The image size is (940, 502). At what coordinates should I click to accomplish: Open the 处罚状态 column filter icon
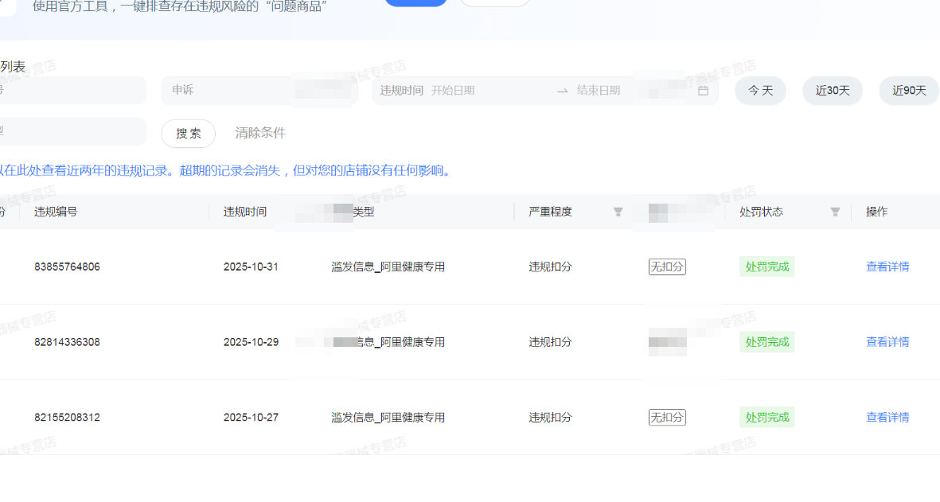(835, 212)
